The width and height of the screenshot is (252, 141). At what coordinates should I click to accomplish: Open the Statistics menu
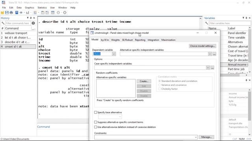(42, 8)
